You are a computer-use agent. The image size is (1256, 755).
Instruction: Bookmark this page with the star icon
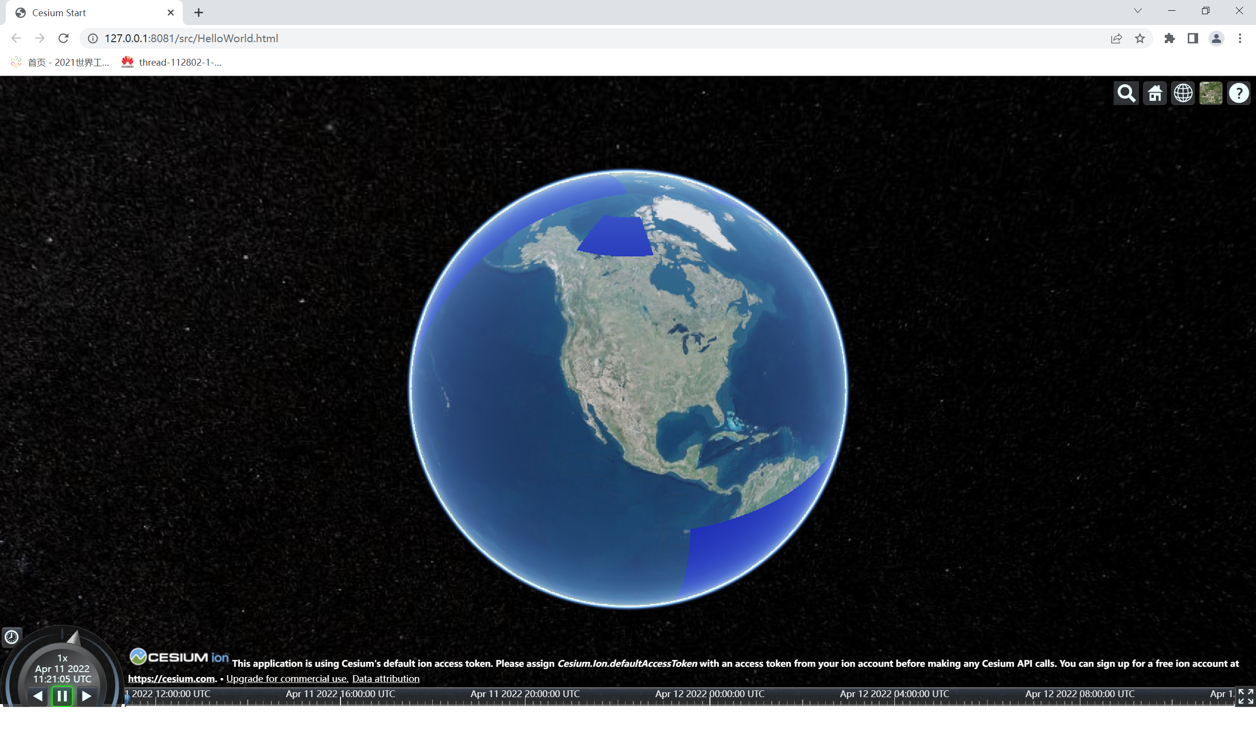[x=1139, y=38]
